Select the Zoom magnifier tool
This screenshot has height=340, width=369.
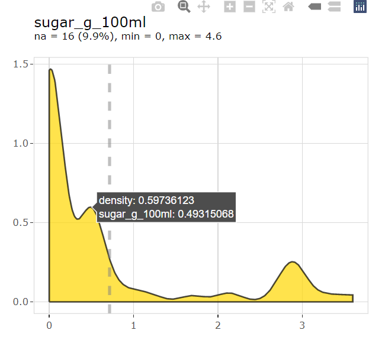184,7
